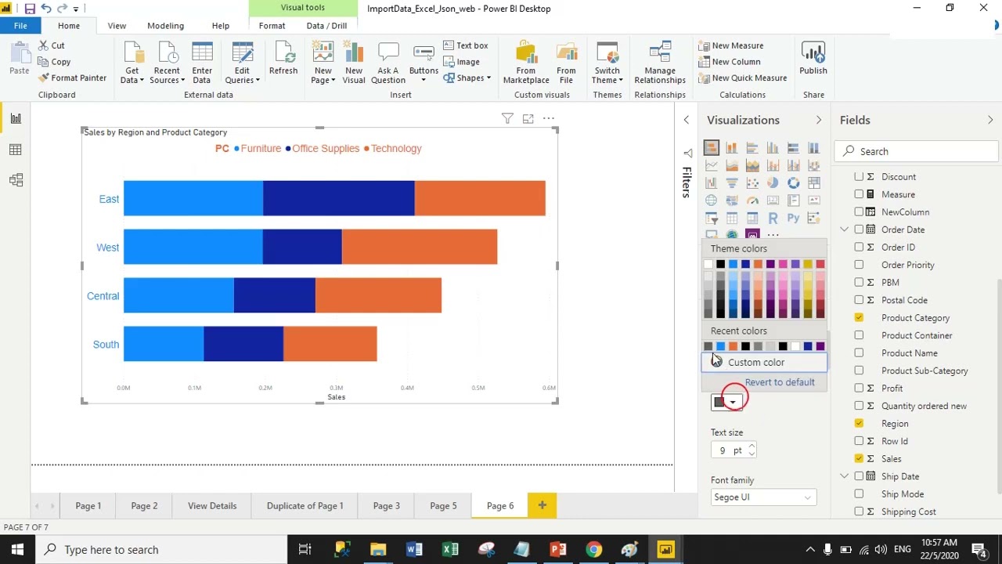Check the Product Name field

tap(859, 352)
